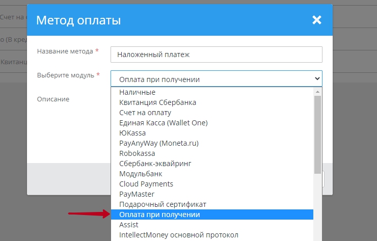The image size is (377, 241).
Task: Choose Квитанция Сбербанка option
Action: 157,102
